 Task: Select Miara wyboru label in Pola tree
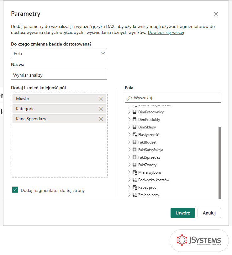(x=150, y=172)
